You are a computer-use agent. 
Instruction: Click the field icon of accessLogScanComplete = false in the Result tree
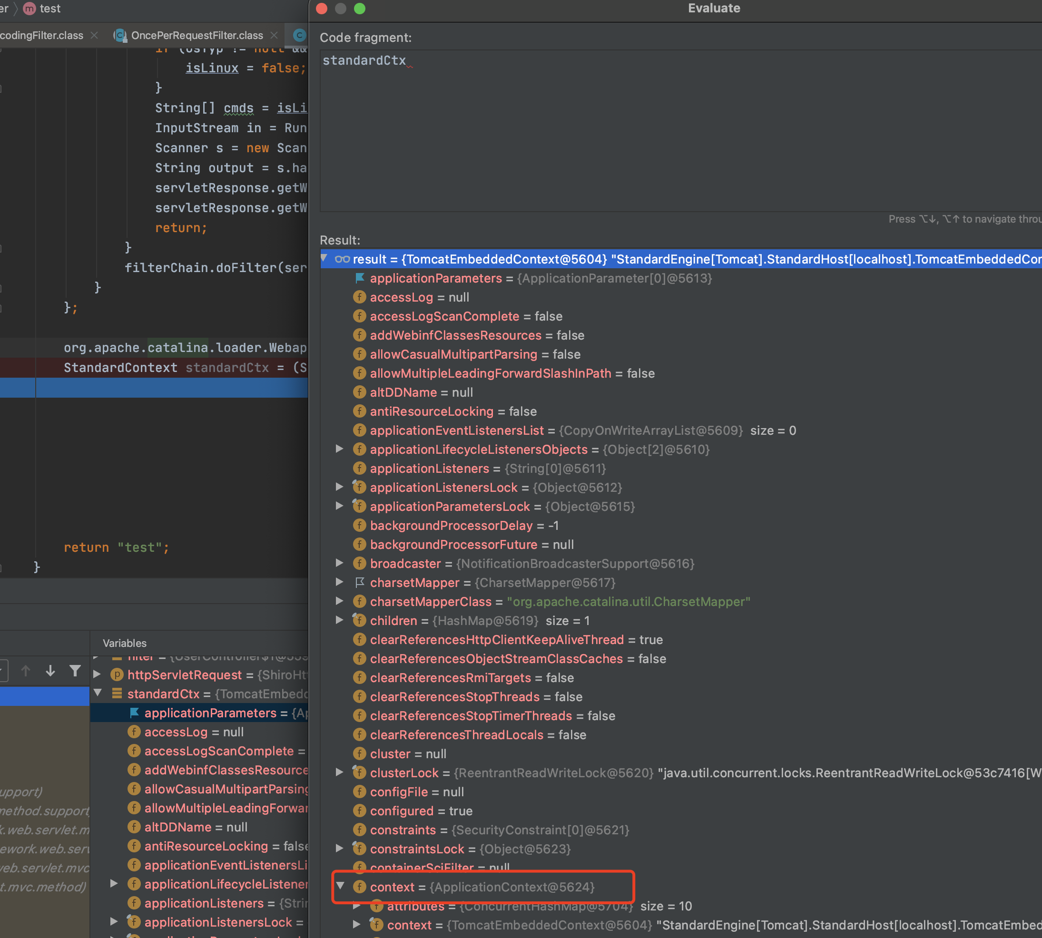click(360, 316)
